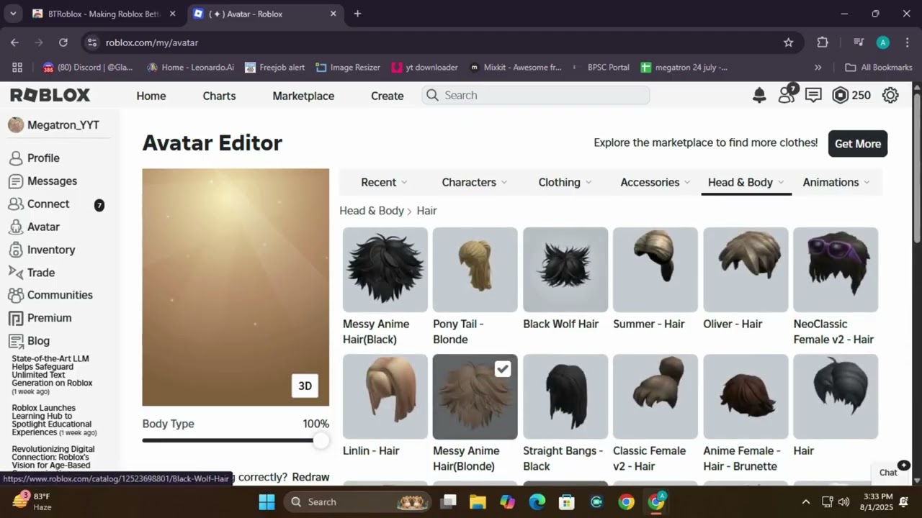Viewport: 922px width, 518px height.
Task: Go to the Home menu item
Action: (151, 96)
